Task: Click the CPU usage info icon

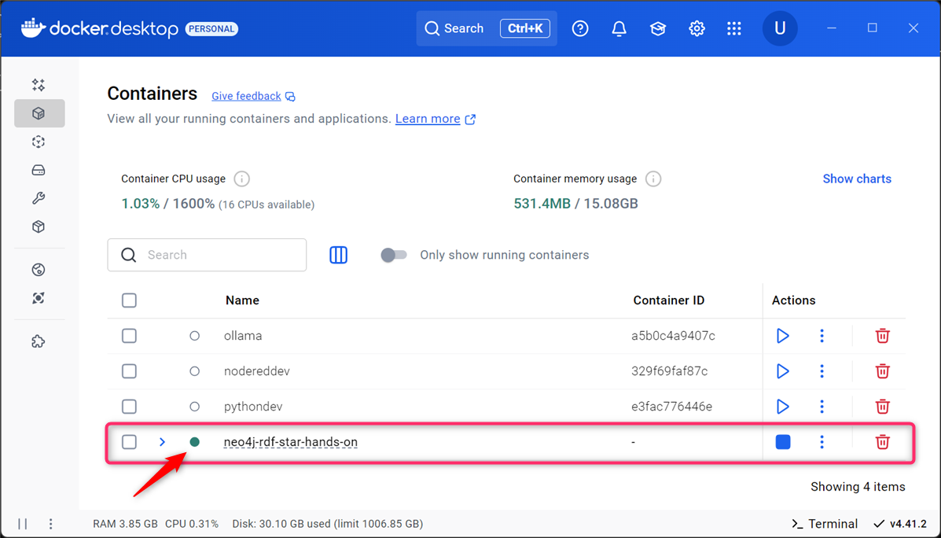Action: [241, 179]
